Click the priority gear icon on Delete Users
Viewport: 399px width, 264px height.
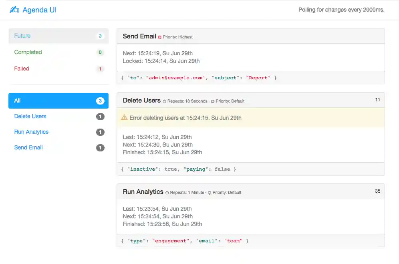click(212, 101)
